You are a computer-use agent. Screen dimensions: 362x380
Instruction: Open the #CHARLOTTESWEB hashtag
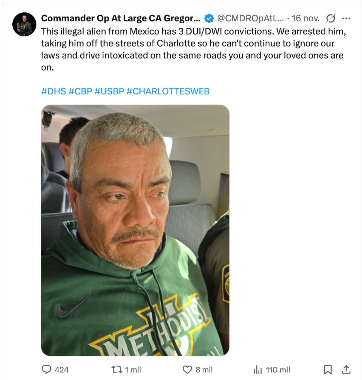coord(168,91)
